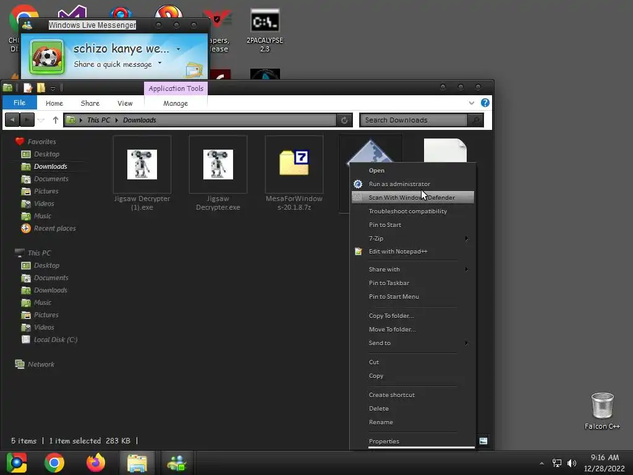Click This PC in the address breadcrumb

point(98,120)
